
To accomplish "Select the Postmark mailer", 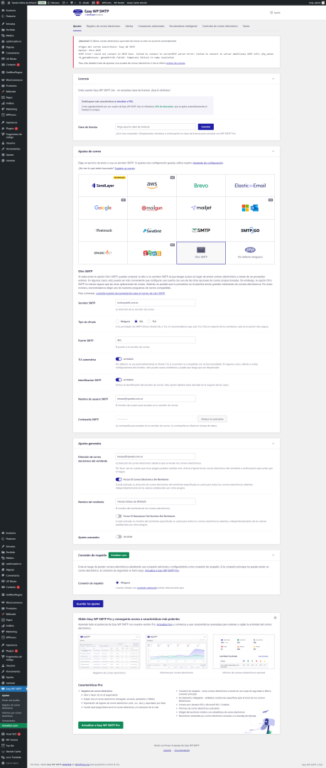I will point(103,230).
